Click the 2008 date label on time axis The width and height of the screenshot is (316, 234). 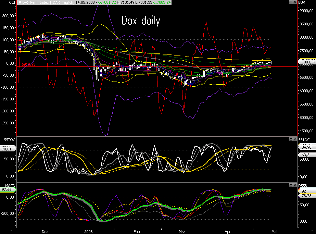(88, 232)
